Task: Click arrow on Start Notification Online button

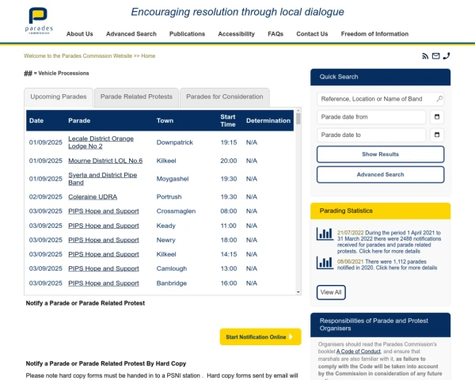Action: tap(291, 336)
